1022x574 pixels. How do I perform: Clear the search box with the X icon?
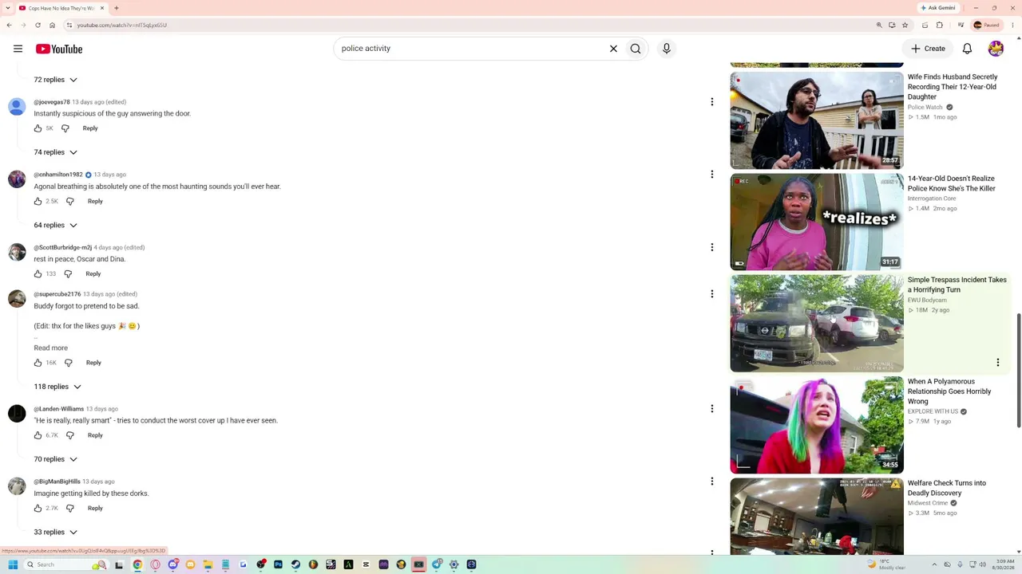(613, 49)
